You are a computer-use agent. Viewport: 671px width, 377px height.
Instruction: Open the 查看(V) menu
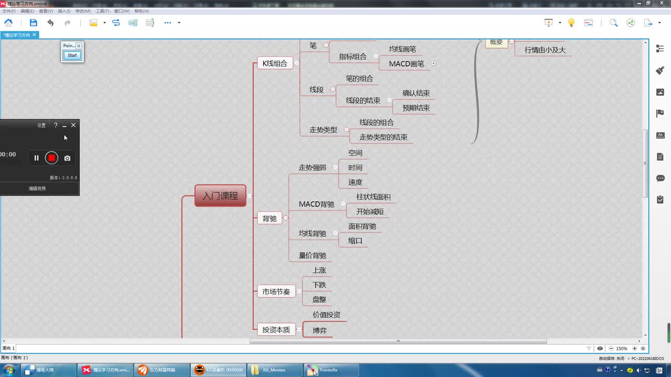click(46, 11)
